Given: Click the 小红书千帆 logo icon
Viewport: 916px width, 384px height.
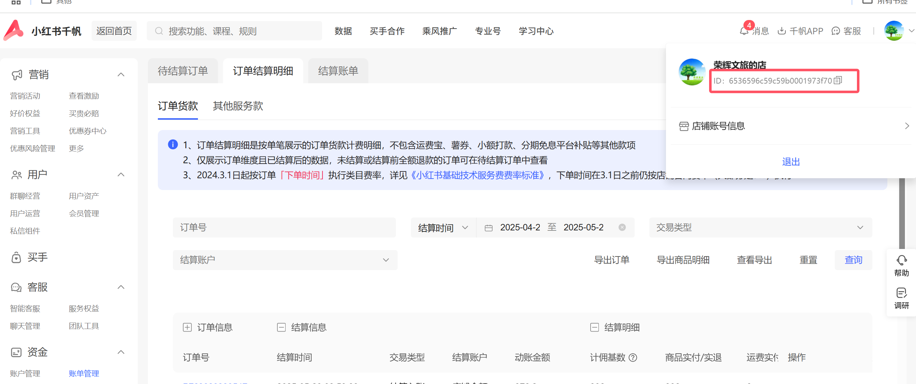Looking at the screenshot, I should (14, 30).
